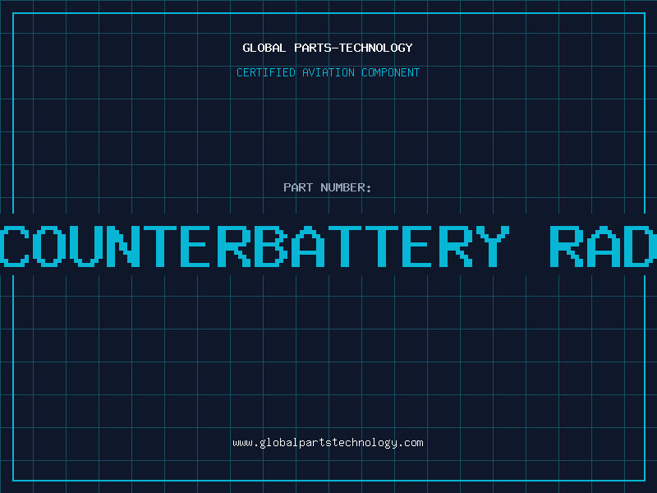Click the first letter C of COUNTERBATTERY

click(16, 246)
